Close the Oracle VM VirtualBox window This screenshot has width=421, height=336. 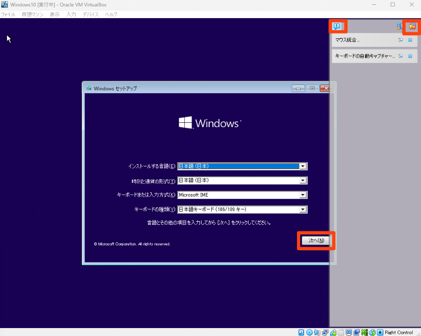tap(411, 5)
